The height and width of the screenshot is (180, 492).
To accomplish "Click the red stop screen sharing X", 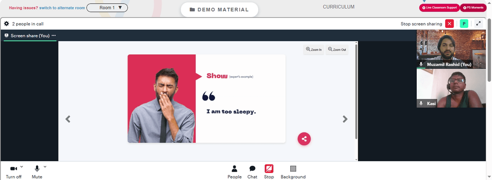I will [449, 24].
